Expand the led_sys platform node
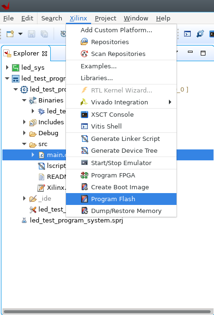 tap(7, 67)
